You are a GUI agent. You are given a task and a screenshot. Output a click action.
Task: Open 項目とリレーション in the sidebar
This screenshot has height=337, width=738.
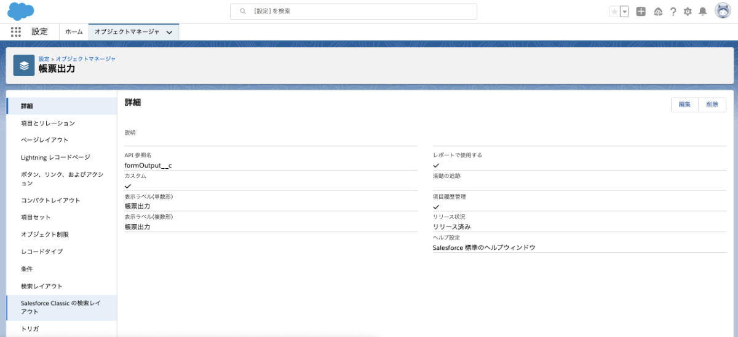point(61,123)
